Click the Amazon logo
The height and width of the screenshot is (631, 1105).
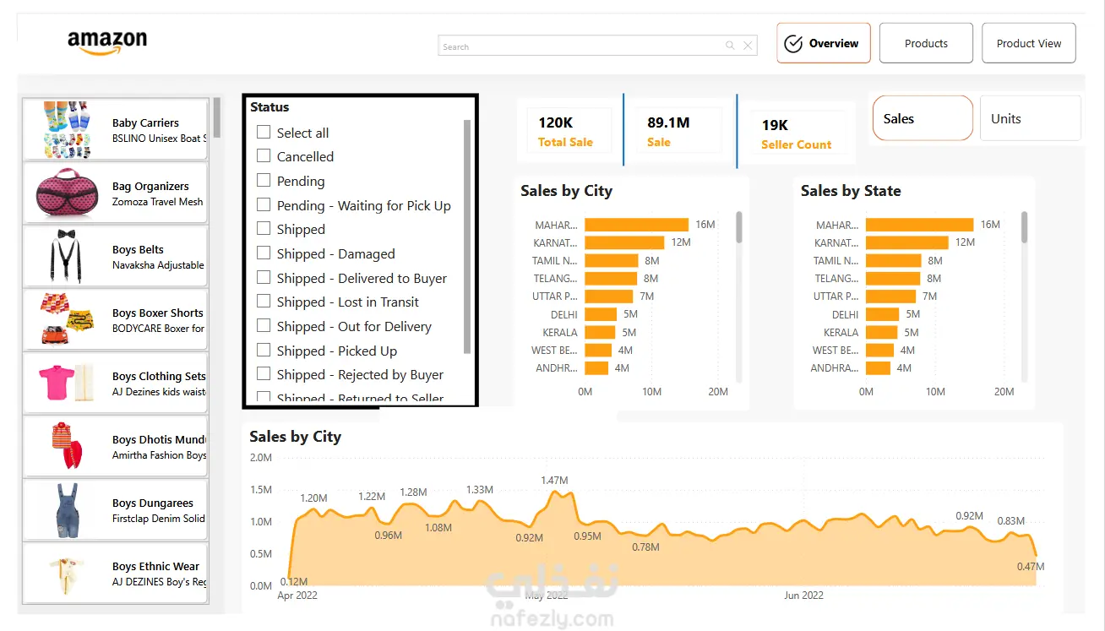(107, 42)
